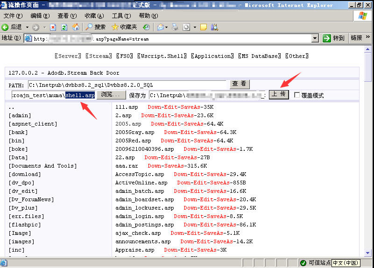
Task: Click the Forward arrow icon
Action: click(35, 28)
